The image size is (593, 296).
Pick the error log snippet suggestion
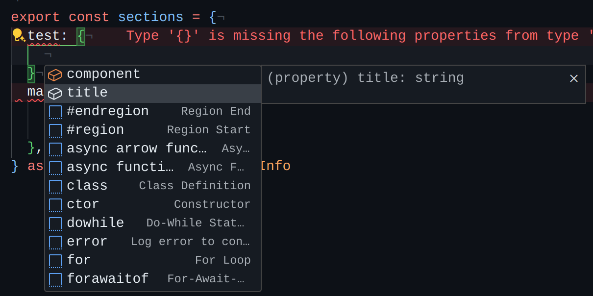tap(153, 242)
